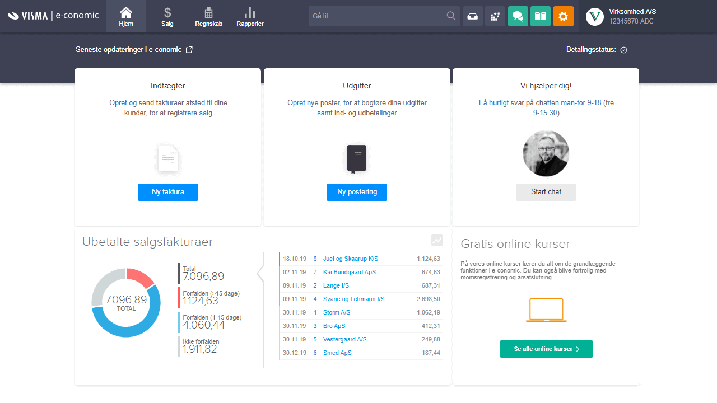Open customer Juel og Skaarup K/S
717x403 pixels.
[x=351, y=259]
